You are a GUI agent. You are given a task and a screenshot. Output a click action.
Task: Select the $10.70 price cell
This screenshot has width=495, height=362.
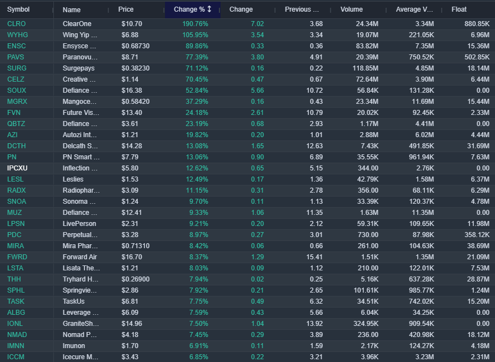(132, 24)
